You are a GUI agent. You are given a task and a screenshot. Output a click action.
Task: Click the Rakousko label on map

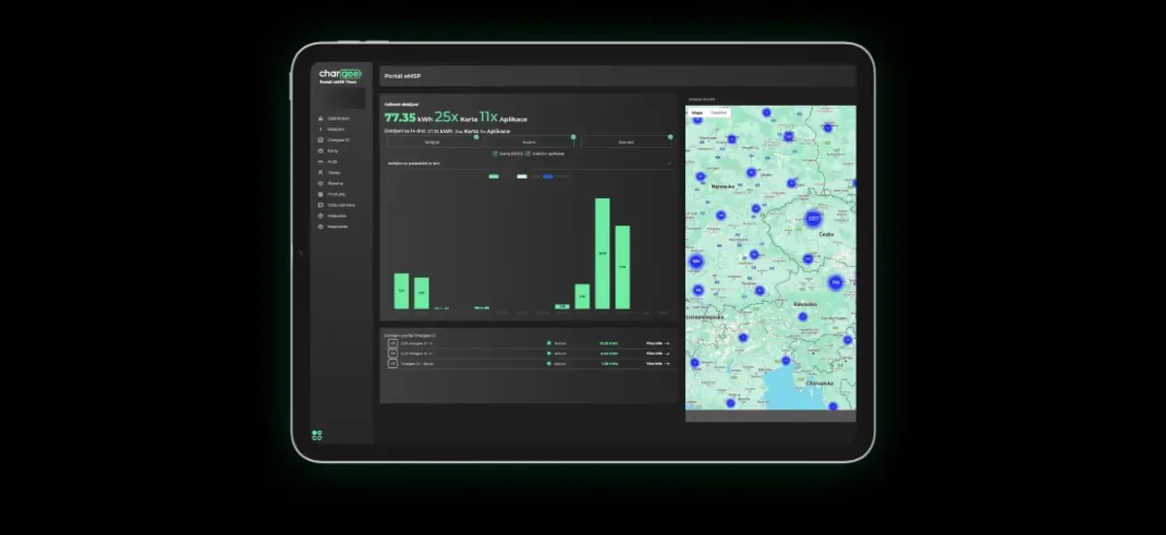pyautogui.click(x=806, y=304)
